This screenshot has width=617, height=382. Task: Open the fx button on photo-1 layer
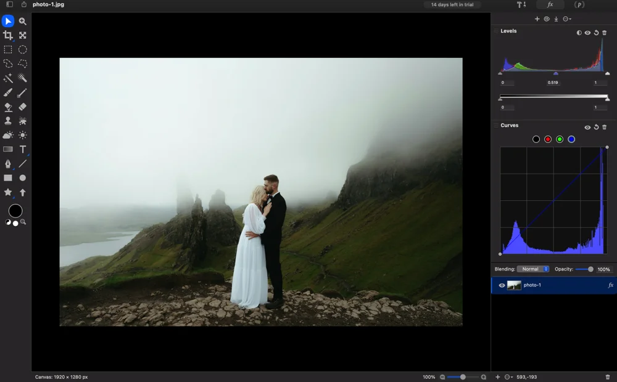coord(610,285)
